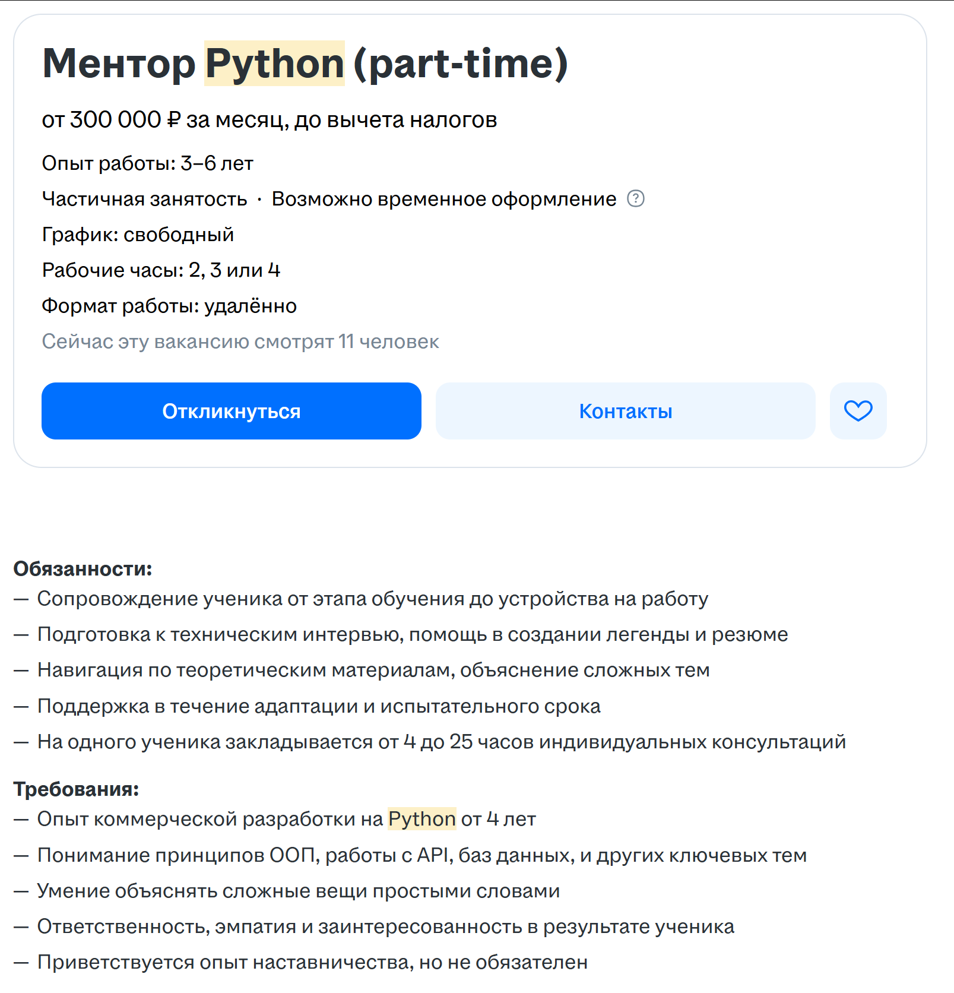Click Рабочие часы: 2, 3 или 4 line
This screenshot has width=954, height=993.
coord(160,270)
